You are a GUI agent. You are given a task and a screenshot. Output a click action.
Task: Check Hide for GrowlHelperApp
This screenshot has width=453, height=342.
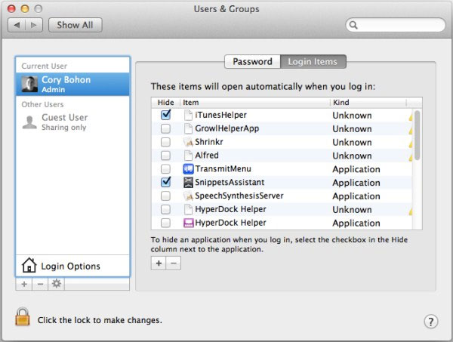tap(165, 128)
